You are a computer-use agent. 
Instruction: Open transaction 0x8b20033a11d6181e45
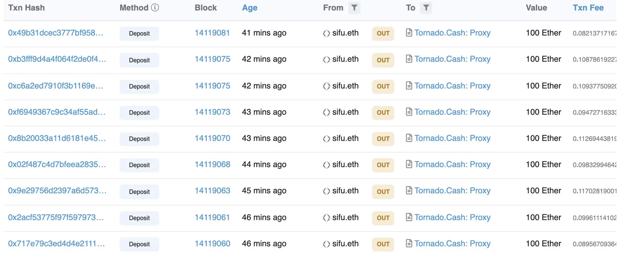[57, 138]
